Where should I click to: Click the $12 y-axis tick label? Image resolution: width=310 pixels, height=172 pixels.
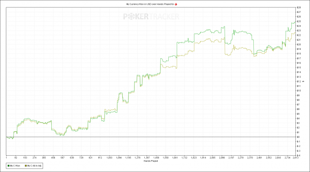[x=299, y=82]
